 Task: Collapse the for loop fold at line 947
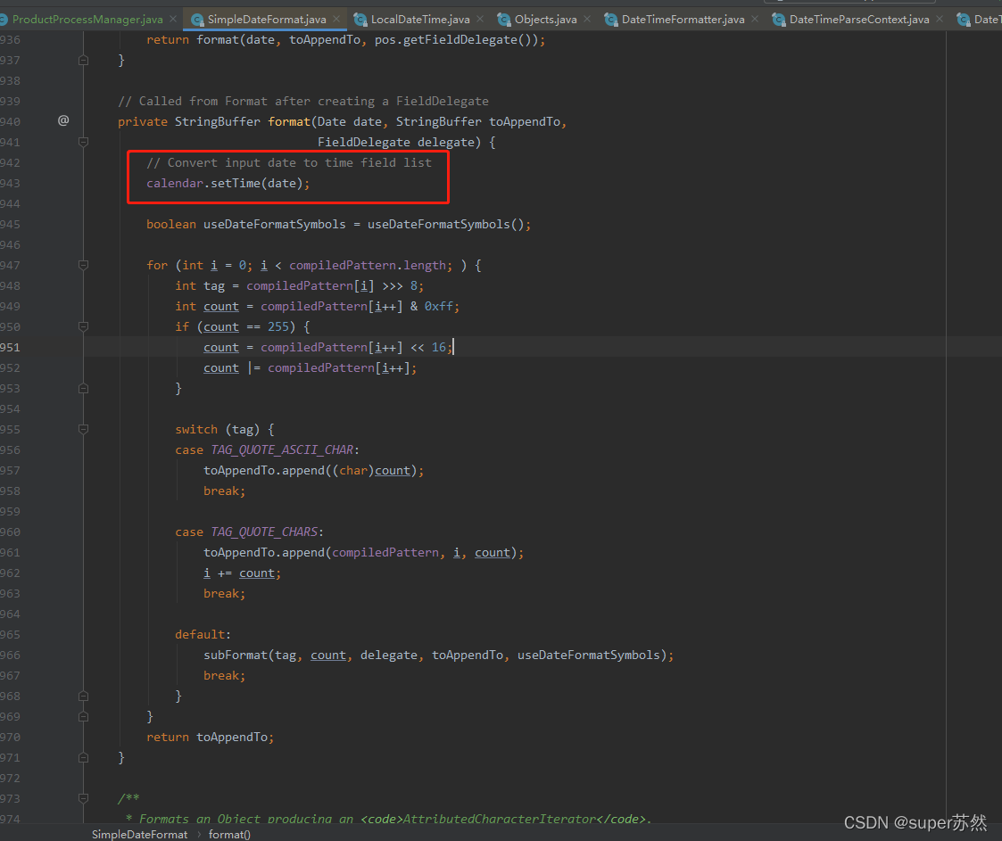click(x=83, y=265)
